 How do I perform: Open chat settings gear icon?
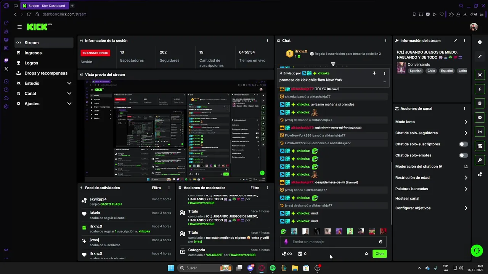pyautogui.click(x=366, y=254)
